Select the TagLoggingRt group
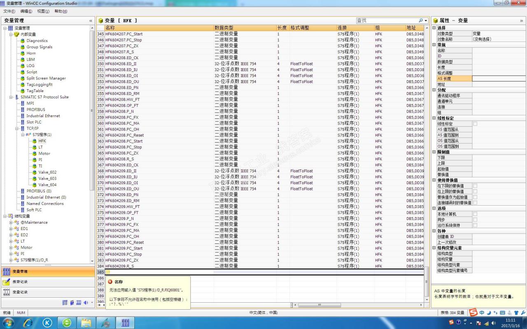Viewport: 527px width, 329px height. tap(40, 84)
